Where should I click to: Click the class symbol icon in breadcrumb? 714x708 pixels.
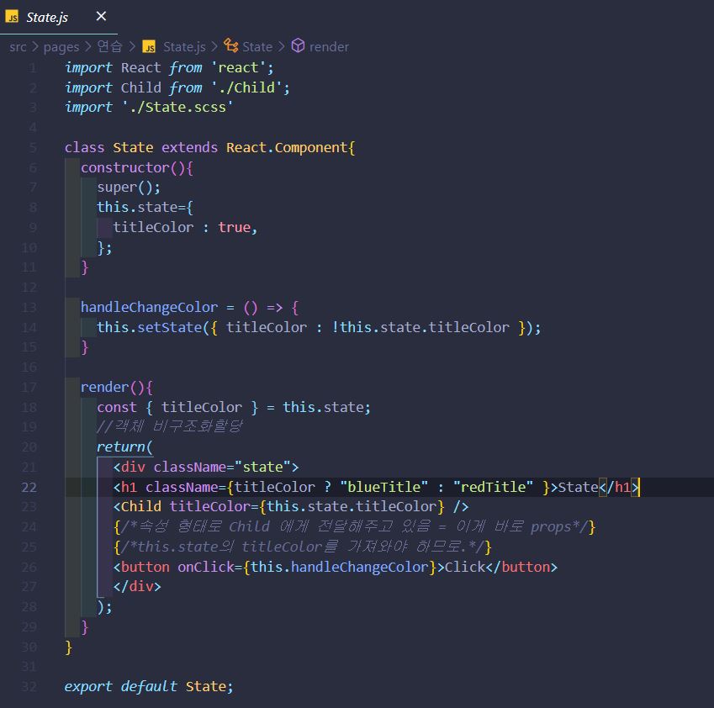point(231,45)
